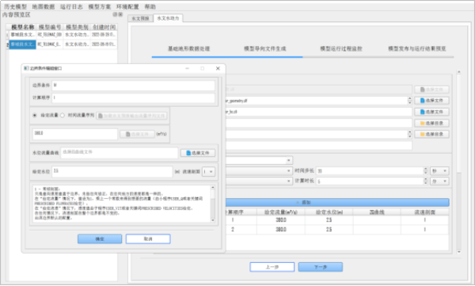Click the second 选择目录 folder button
Viewport: 475px width, 286px height.
tap(431, 134)
